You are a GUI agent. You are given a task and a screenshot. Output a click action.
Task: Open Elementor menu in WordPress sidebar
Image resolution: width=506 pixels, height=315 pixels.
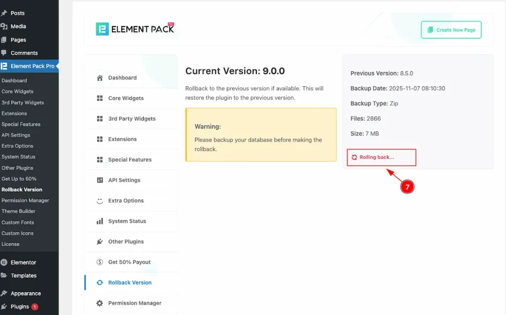[x=23, y=263]
